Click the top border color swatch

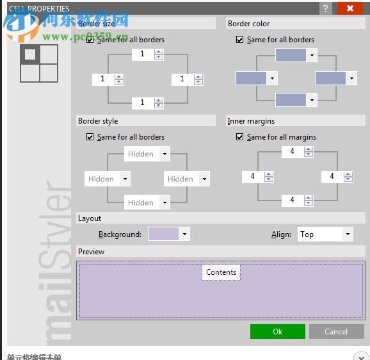pyautogui.click(x=291, y=55)
